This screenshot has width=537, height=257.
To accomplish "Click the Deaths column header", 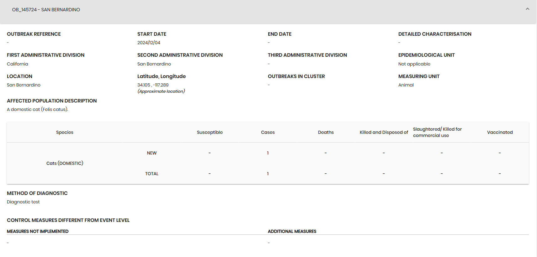I will pyautogui.click(x=326, y=132).
